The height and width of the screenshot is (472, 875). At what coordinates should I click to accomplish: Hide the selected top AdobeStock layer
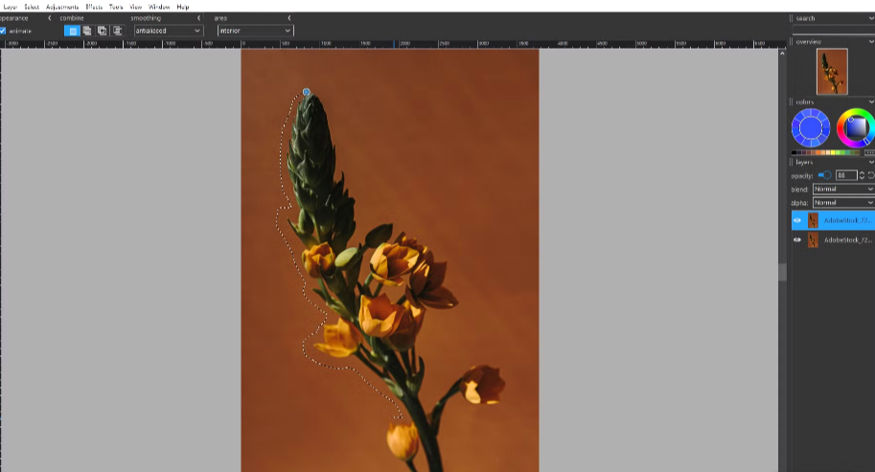tap(796, 220)
